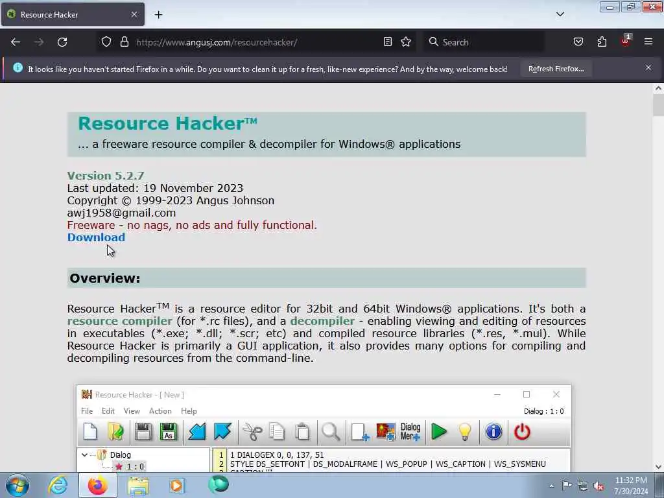Click View in the pictured menu bar
This screenshot has width=664, height=498.
point(132,411)
